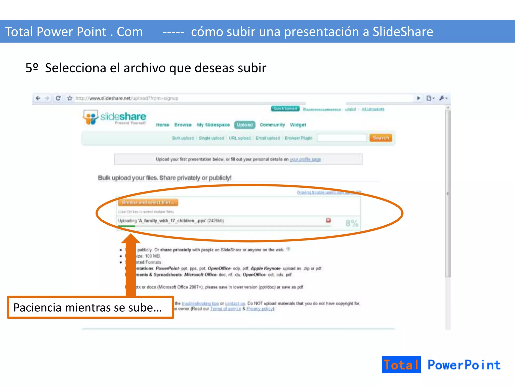Open the Widget nav item
Screen dimensions: 515x386
[298, 125]
